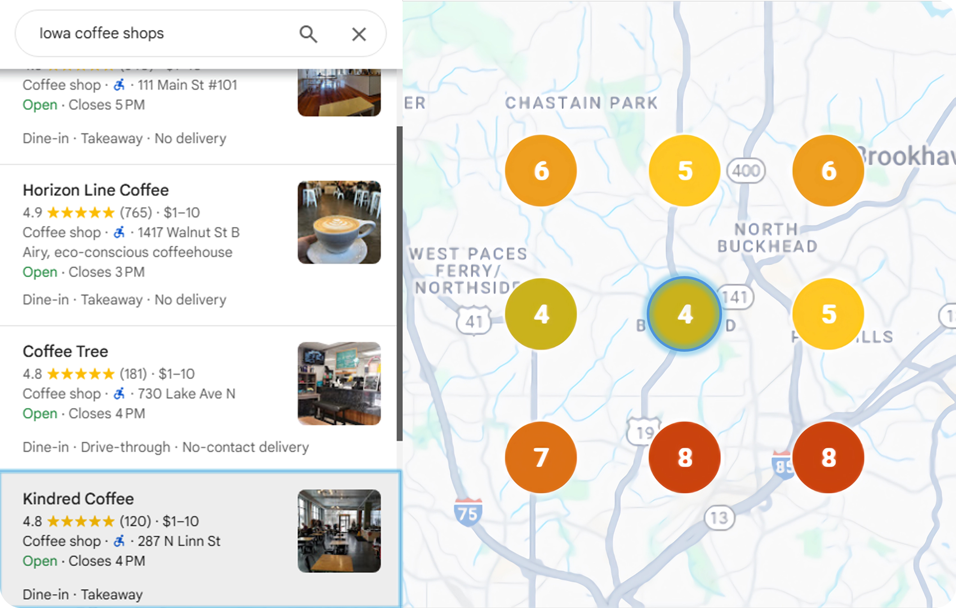Click the "287 N Linn St" address
The height and width of the screenshot is (608, 956).
179,541
